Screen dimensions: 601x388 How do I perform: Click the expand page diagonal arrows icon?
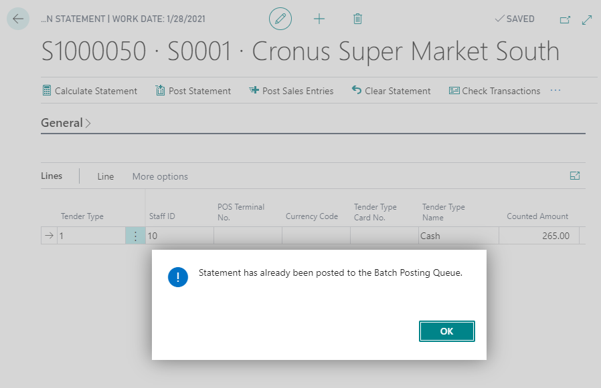click(587, 19)
